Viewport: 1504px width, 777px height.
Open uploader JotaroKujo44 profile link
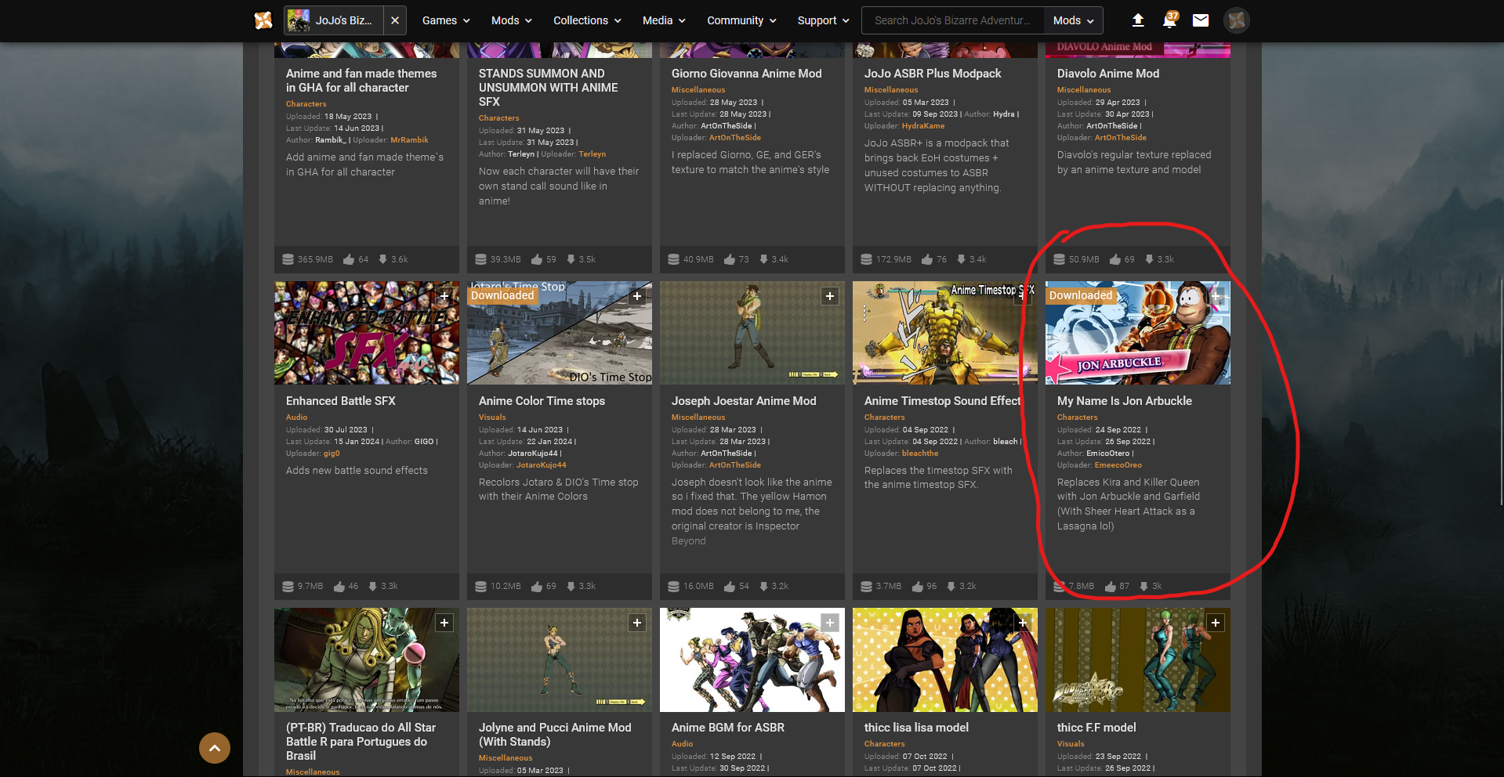pos(541,465)
